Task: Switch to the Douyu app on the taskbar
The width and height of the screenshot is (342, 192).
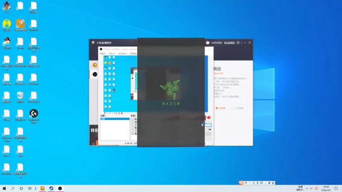Action: (x=42, y=188)
